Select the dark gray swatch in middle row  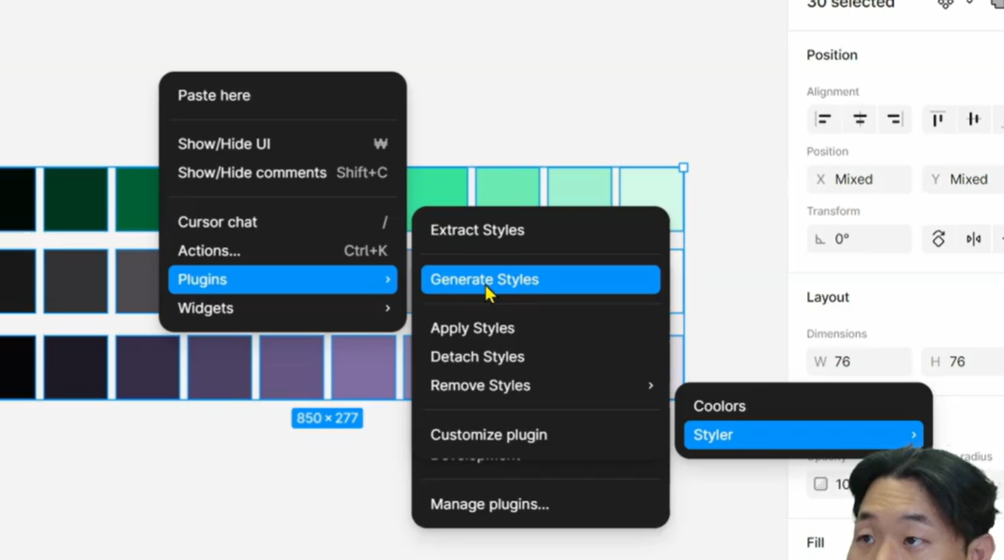tap(76, 281)
